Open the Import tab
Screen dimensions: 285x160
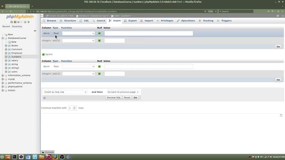tap(147, 21)
